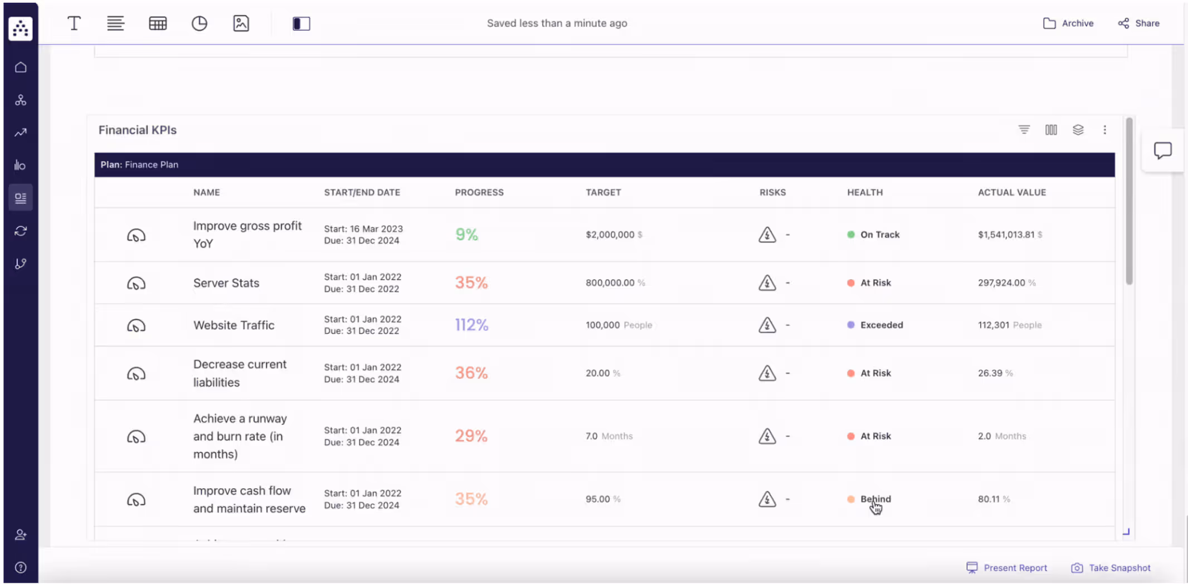Filter the Financial KPIs widget

[x=1024, y=129]
